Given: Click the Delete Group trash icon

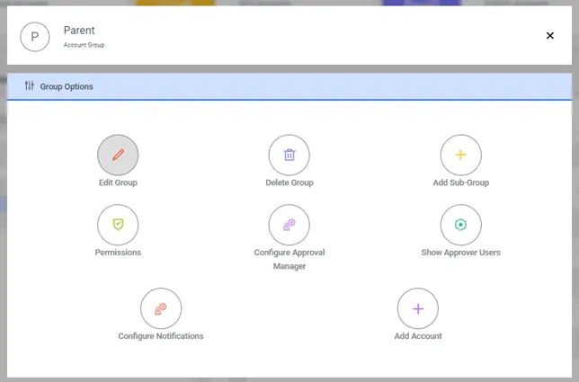Looking at the screenshot, I should [x=289, y=155].
